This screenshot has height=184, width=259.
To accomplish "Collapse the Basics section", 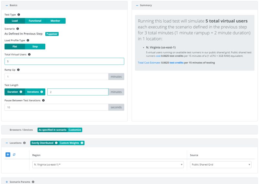I will [7, 5].
